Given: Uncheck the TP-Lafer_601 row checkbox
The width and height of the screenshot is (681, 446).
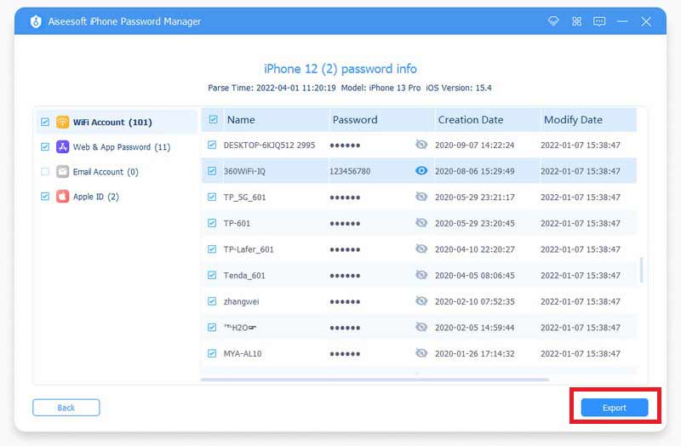Looking at the screenshot, I should pyautogui.click(x=211, y=249).
